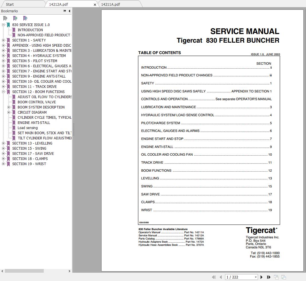The image size is (306, 281).
Task: Hide the Bookmarks panel with the arrow icon
Action: tap(69, 11)
